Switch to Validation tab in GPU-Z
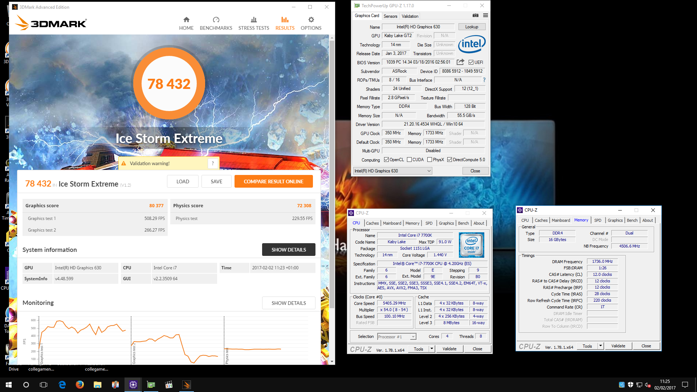 [x=410, y=16]
